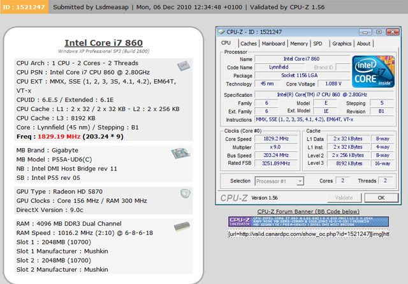The image size is (408, 284).
Task: Click the Specification field in CPU-Z
Action: point(325,94)
